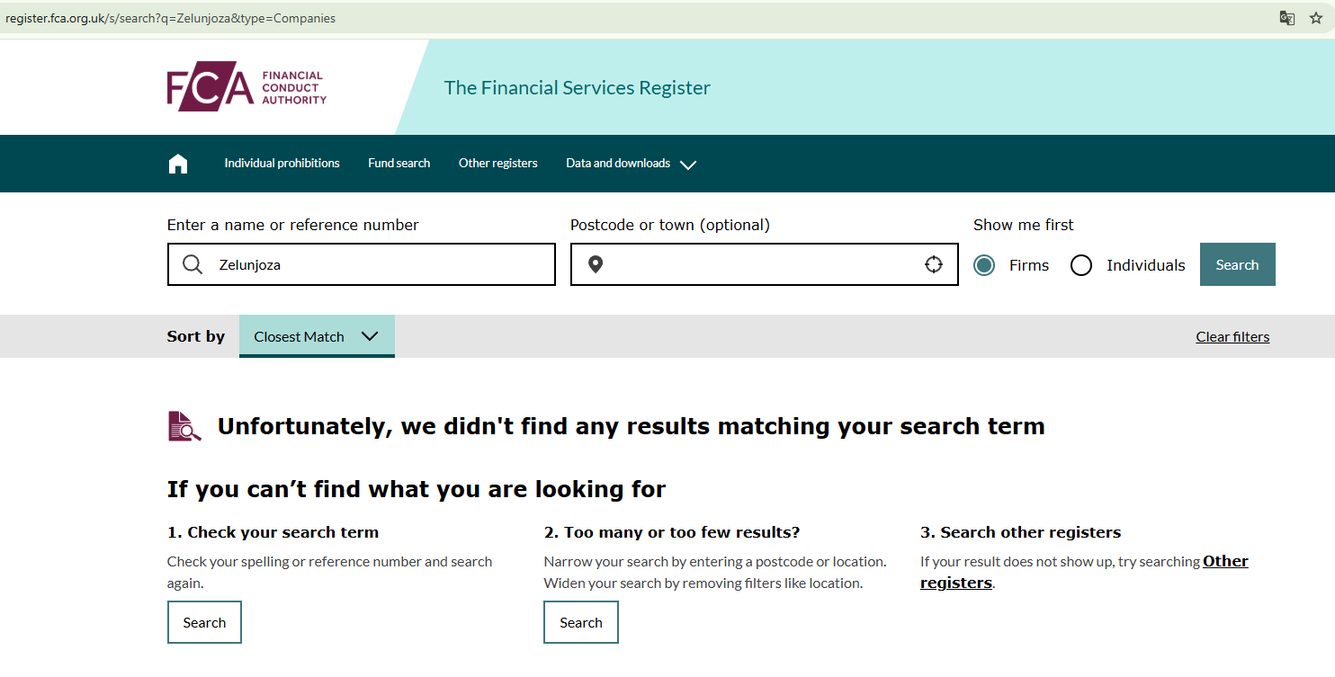Click the magnifying glass icon in name field

(193, 265)
